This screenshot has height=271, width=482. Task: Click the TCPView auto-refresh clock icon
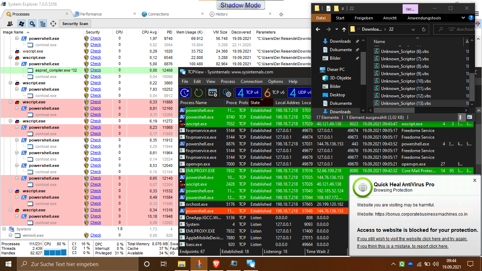(185, 92)
